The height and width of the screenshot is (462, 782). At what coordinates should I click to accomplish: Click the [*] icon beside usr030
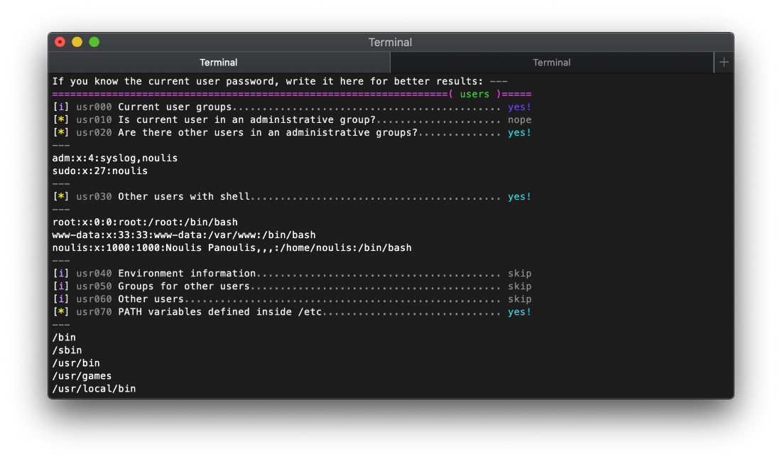click(60, 196)
